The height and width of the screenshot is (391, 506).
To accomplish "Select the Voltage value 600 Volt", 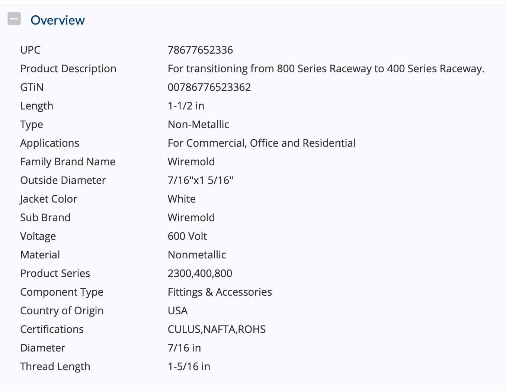I will (x=187, y=236).
